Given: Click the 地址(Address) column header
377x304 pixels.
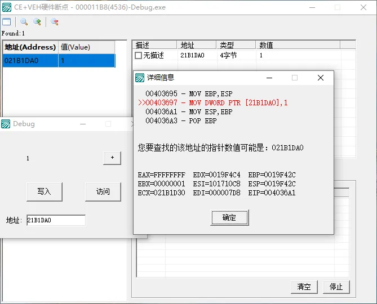Looking at the screenshot, I should (30, 47).
